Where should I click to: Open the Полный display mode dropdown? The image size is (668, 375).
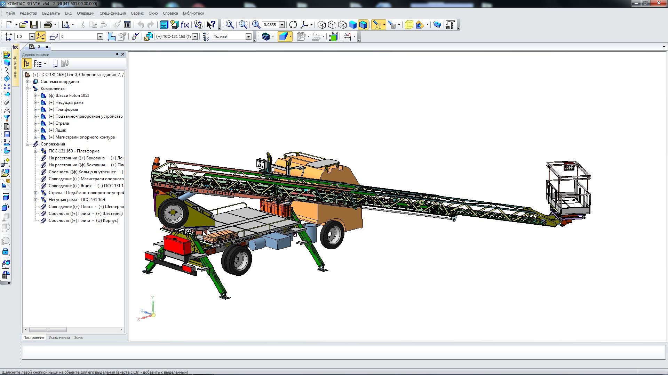coord(248,36)
